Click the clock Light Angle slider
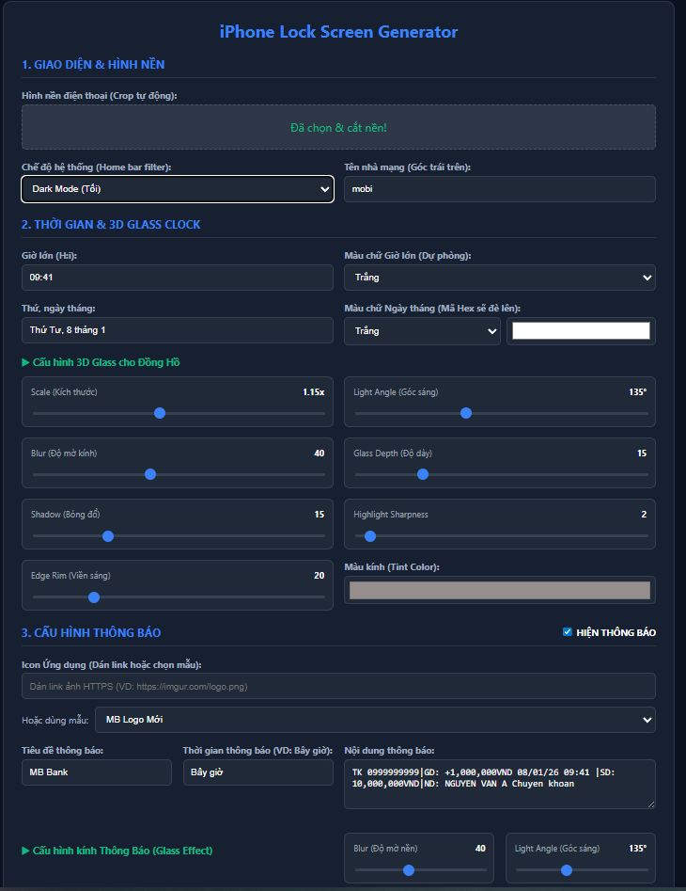Viewport: 686px width, 891px height. [500, 413]
